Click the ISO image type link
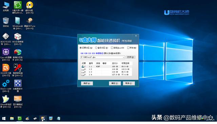Image resolution: width=217 pixels, height=124 pixels. pyautogui.click(x=90, y=53)
